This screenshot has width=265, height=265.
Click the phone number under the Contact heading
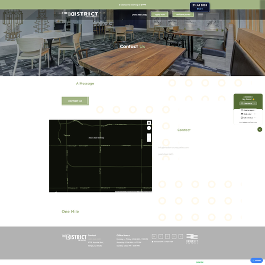166,154
